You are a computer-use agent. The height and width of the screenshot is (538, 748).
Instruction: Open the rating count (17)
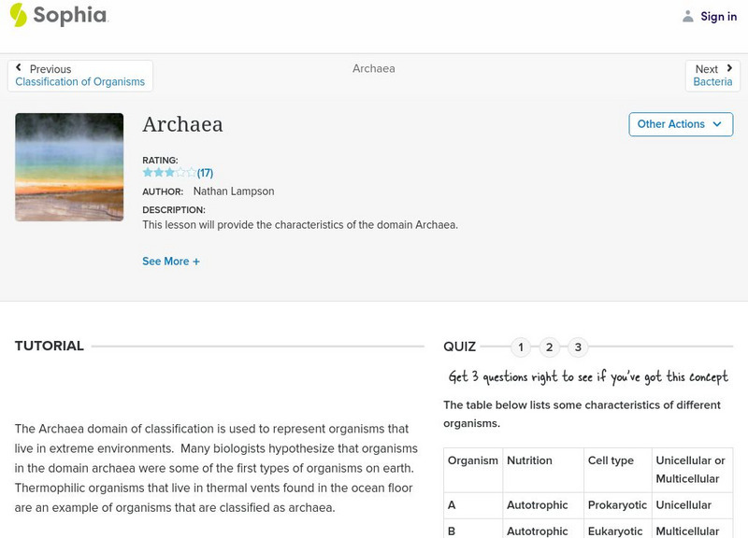(x=206, y=173)
